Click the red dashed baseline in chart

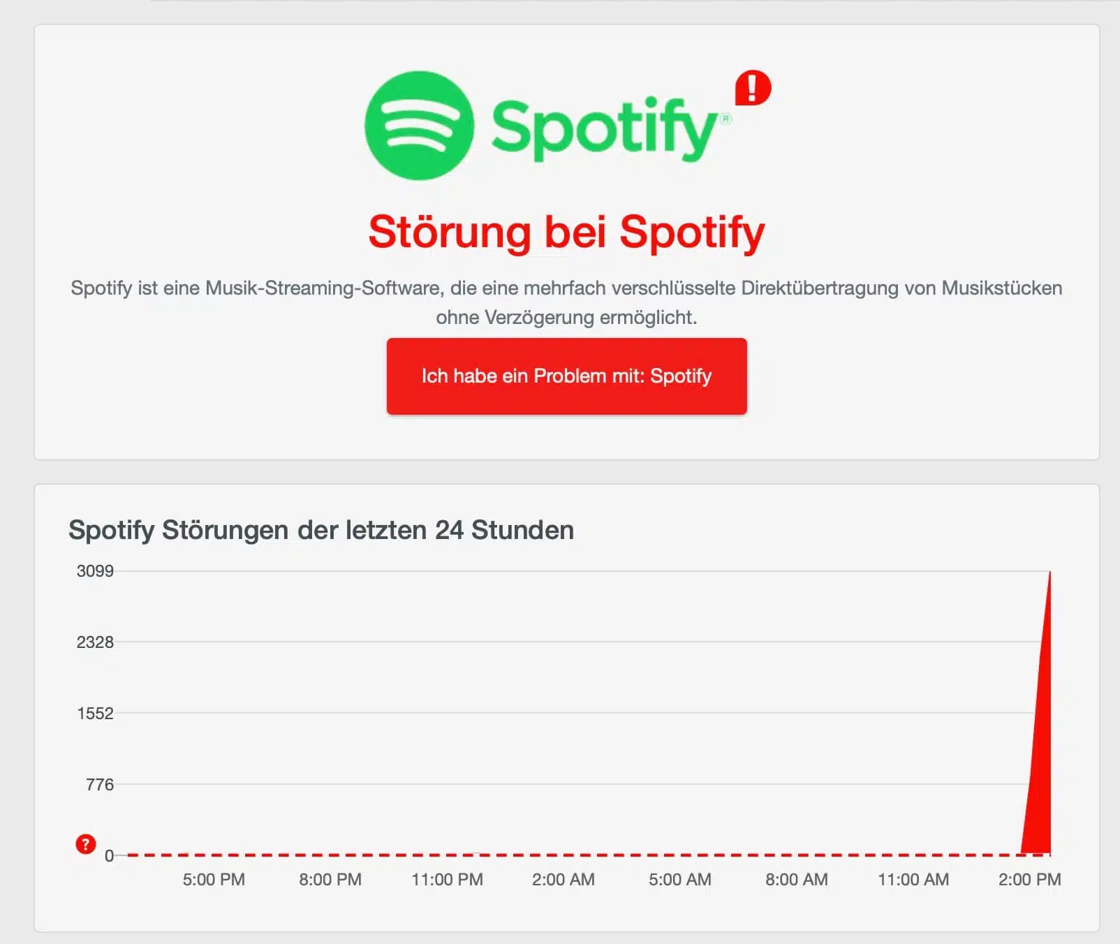click(x=559, y=855)
